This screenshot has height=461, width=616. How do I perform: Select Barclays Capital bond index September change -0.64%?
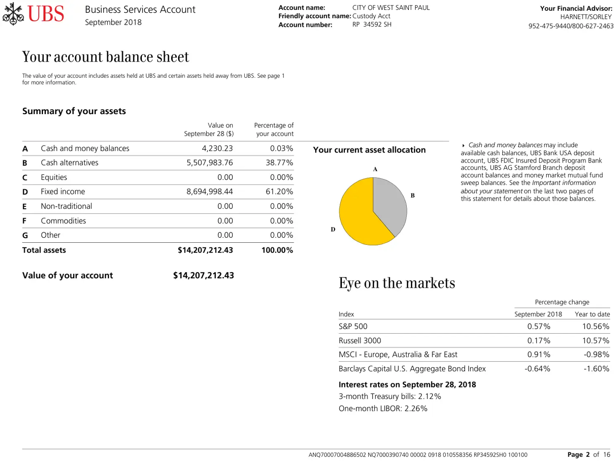click(537, 369)
